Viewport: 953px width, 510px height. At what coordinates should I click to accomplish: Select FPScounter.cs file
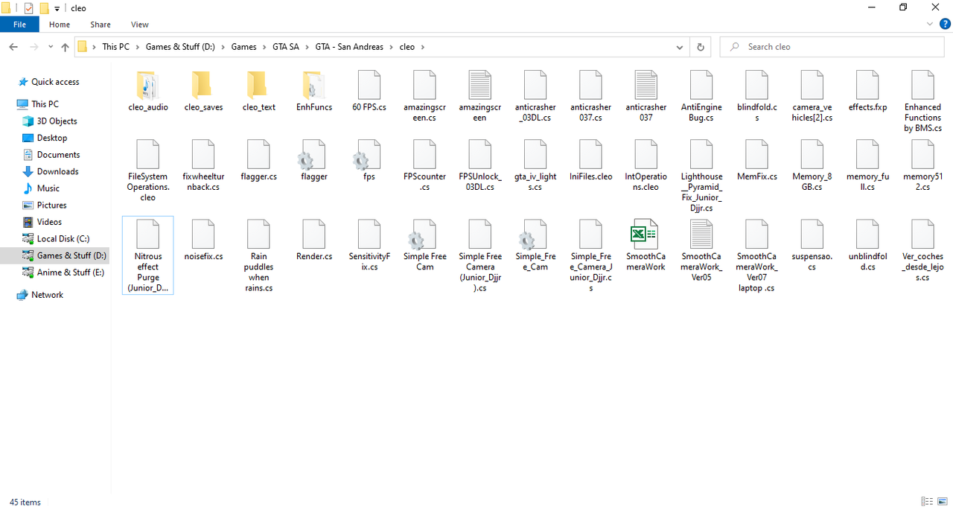click(x=424, y=165)
